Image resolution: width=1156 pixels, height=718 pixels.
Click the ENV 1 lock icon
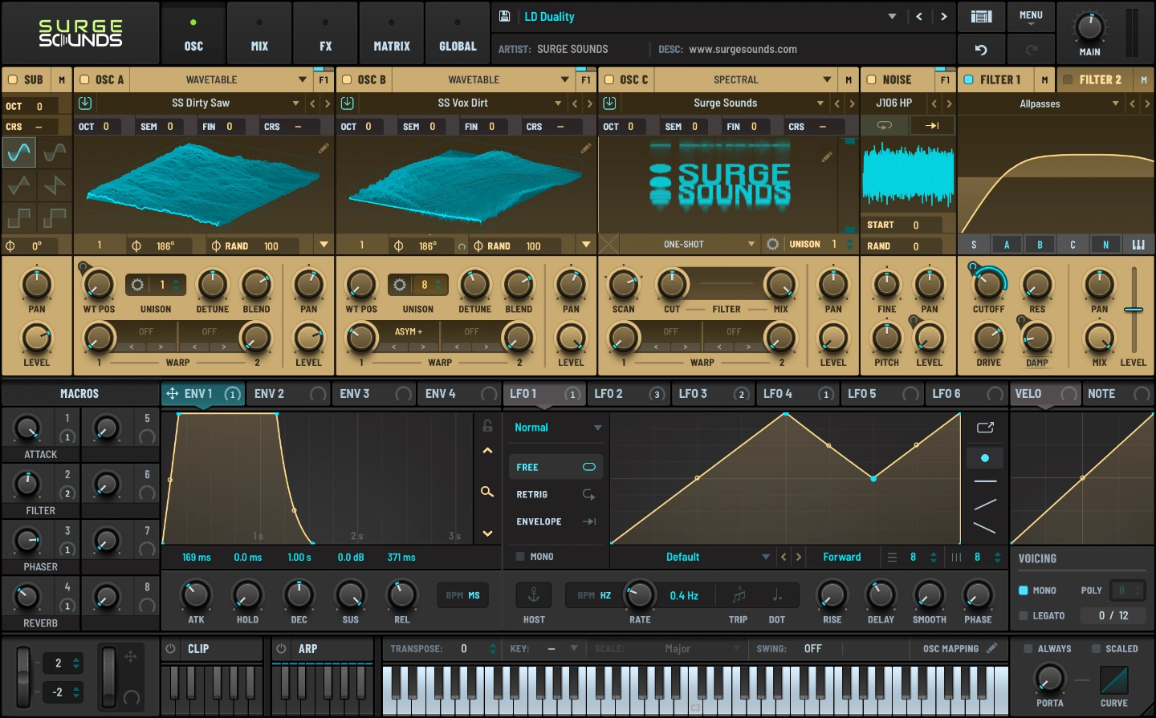487,425
